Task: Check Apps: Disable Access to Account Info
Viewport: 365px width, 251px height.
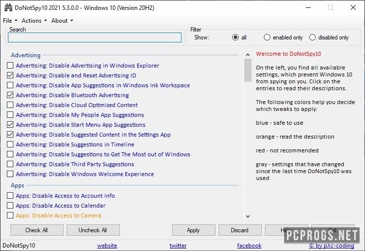Action: [x=10, y=196]
